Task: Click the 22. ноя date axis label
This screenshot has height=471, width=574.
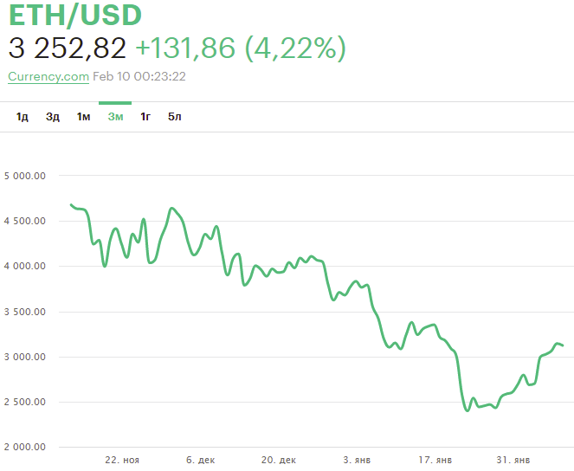Action: 122,460
